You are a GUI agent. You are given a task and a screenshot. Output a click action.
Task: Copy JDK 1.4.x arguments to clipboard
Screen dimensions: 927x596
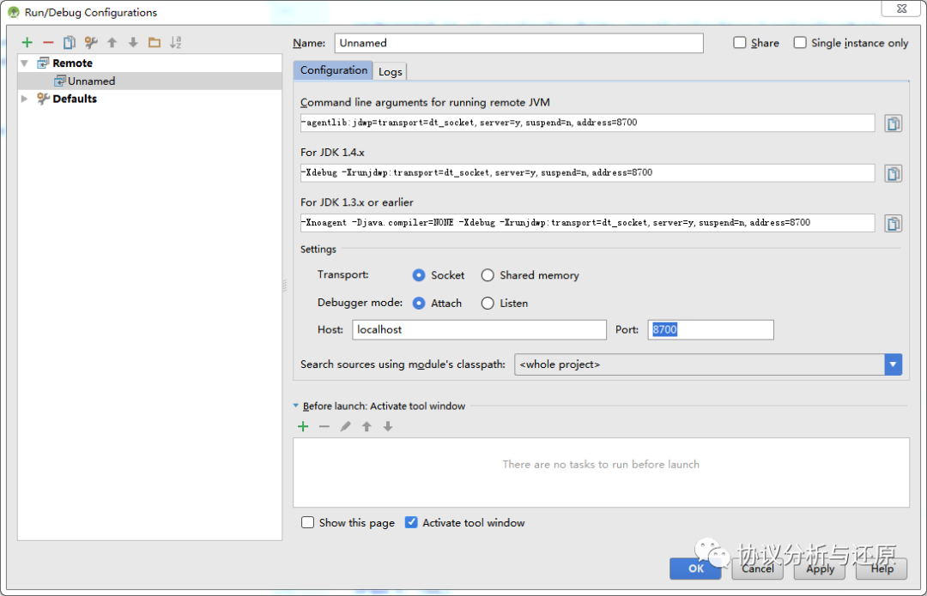click(893, 174)
